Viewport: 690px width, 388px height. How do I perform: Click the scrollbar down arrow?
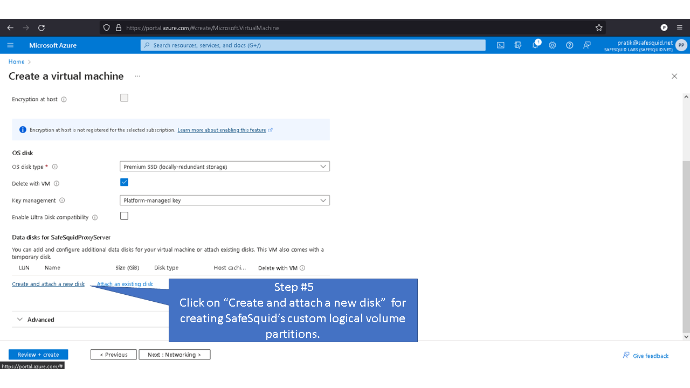(686, 337)
